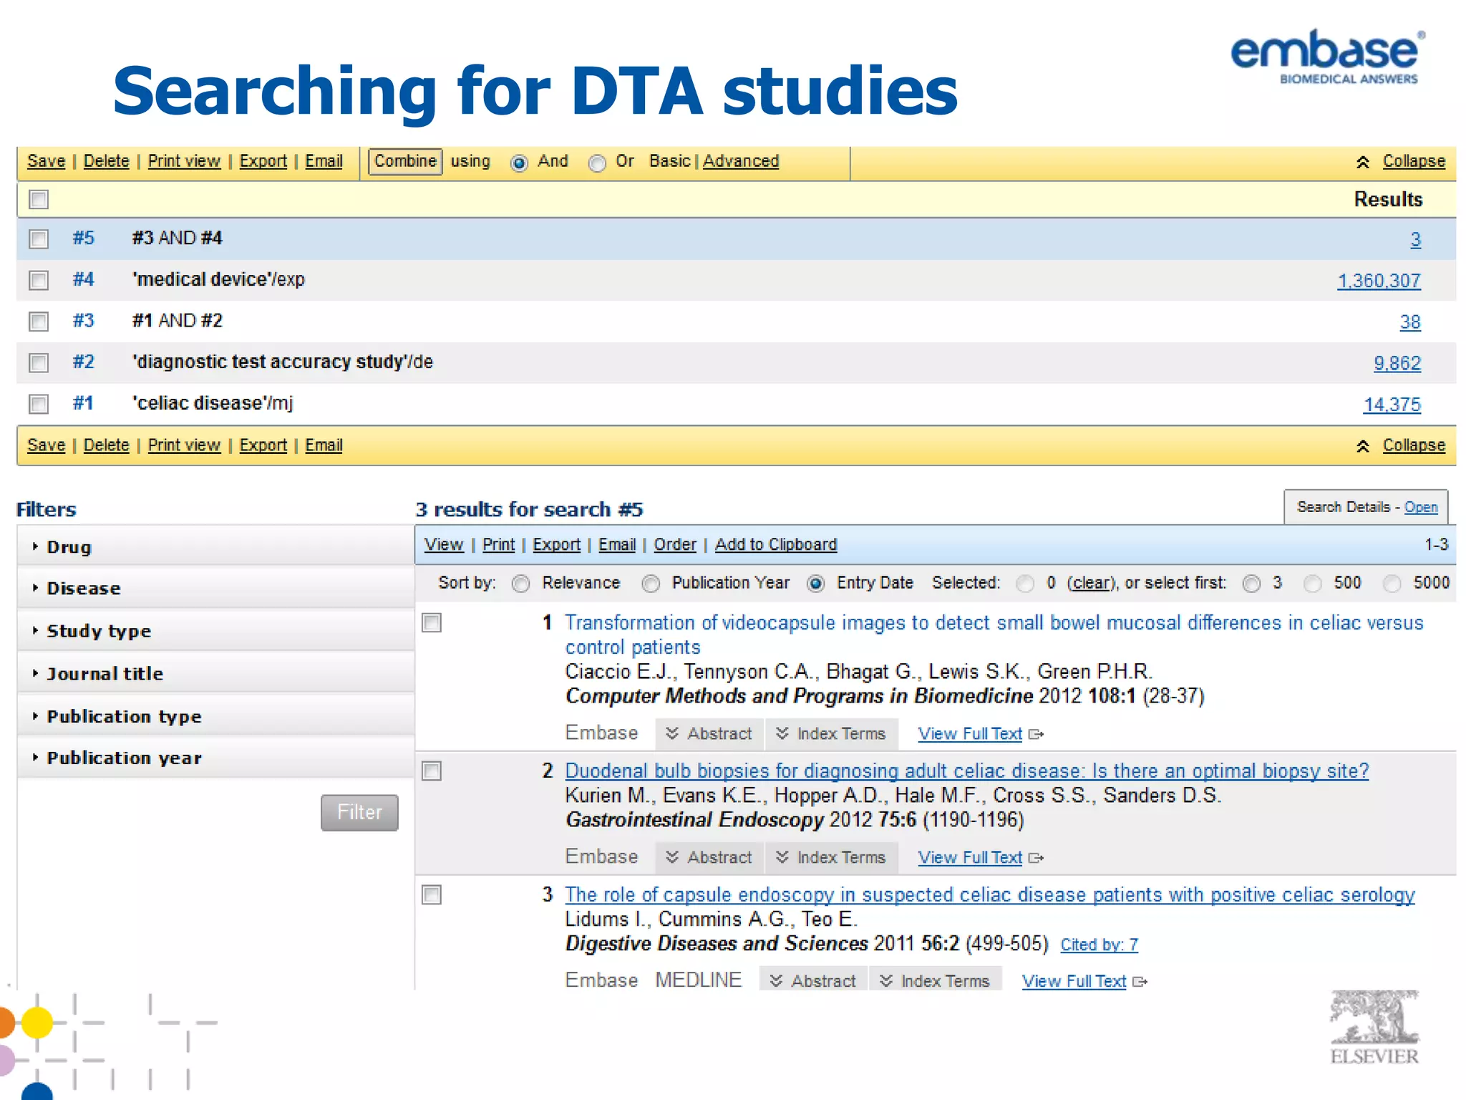Click Order in results toolbar
The image size is (1466, 1100).
tap(675, 545)
